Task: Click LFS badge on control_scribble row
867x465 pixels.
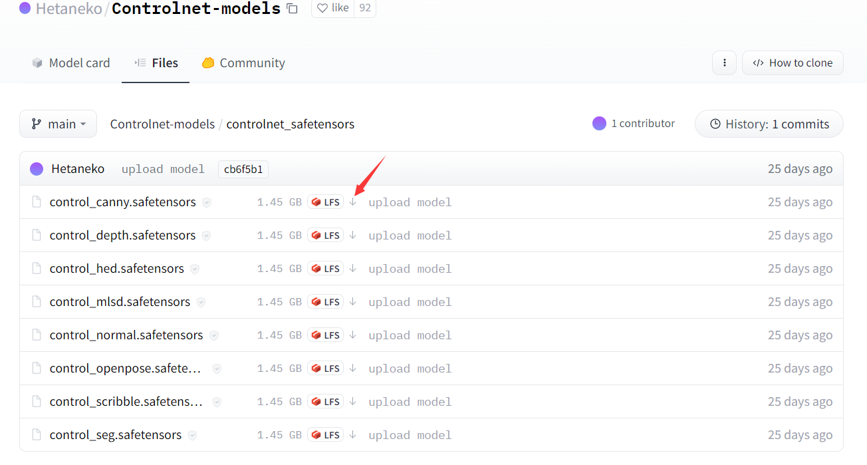Action: [326, 402]
